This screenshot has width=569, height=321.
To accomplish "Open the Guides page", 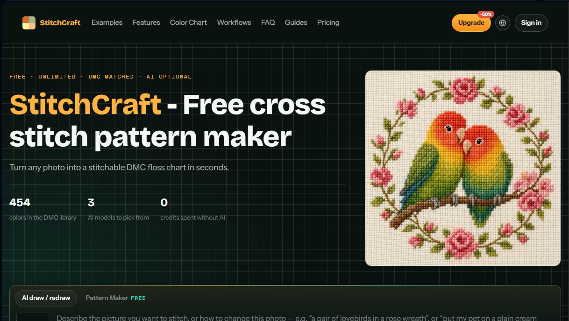I will click(x=296, y=22).
